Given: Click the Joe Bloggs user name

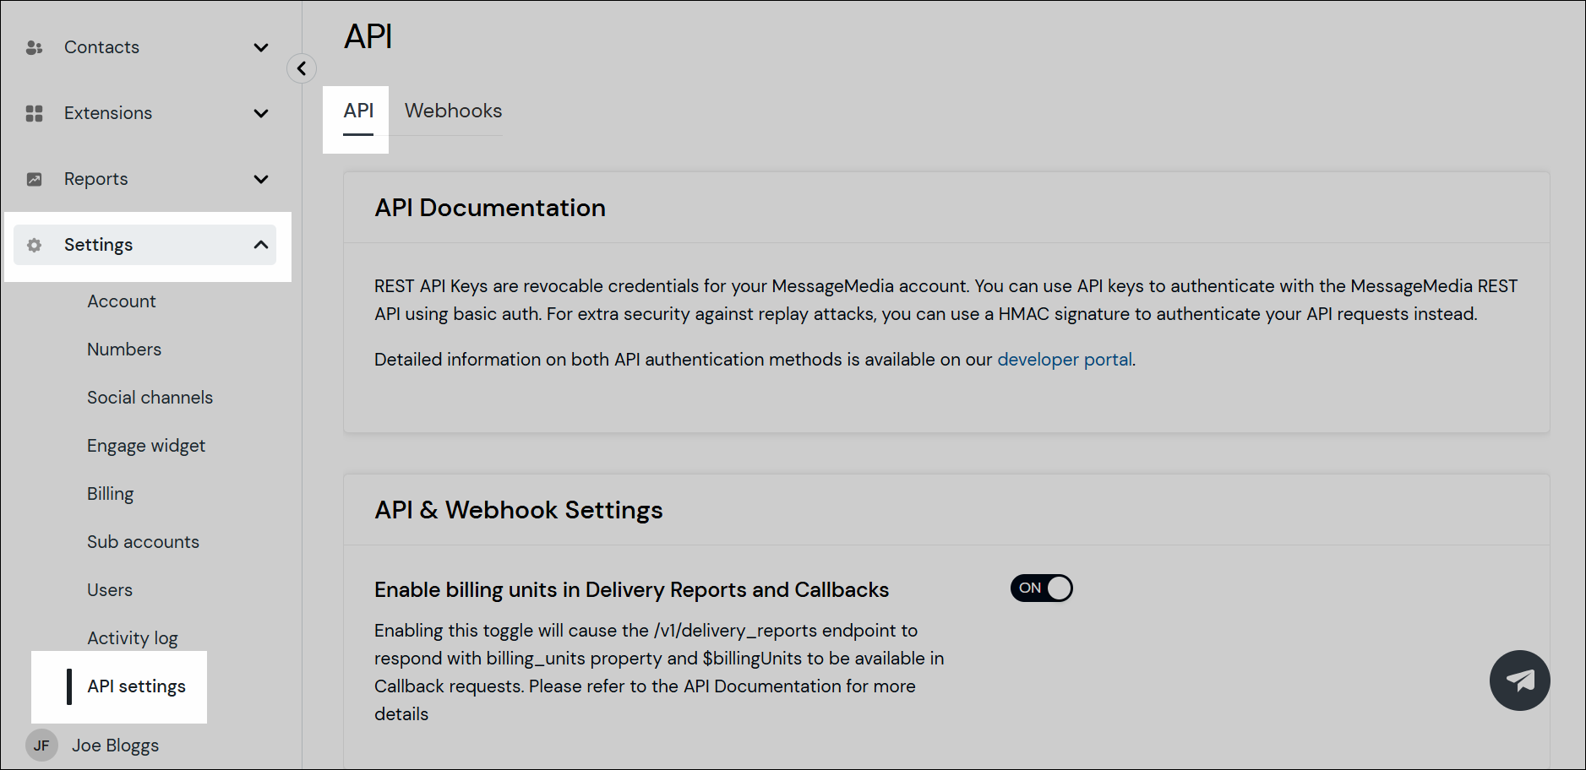Looking at the screenshot, I should [115, 746].
